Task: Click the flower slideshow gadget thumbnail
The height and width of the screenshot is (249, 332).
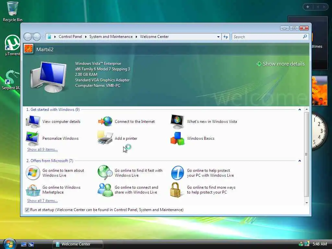Action: (319, 91)
